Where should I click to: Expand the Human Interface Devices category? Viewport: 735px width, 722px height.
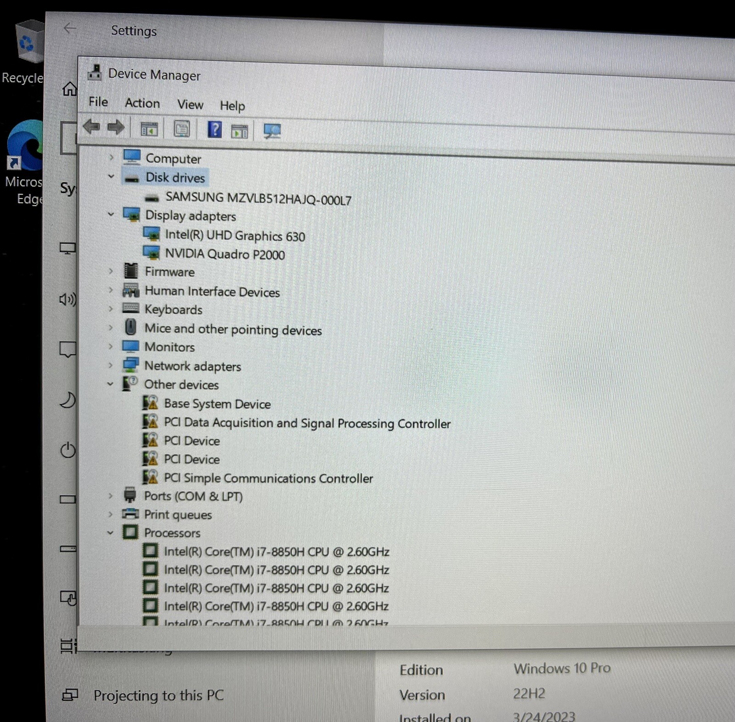(110, 290)
